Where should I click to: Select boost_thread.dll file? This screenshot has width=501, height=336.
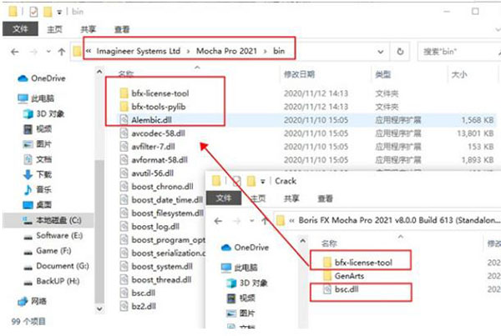[x=155, y=280]
